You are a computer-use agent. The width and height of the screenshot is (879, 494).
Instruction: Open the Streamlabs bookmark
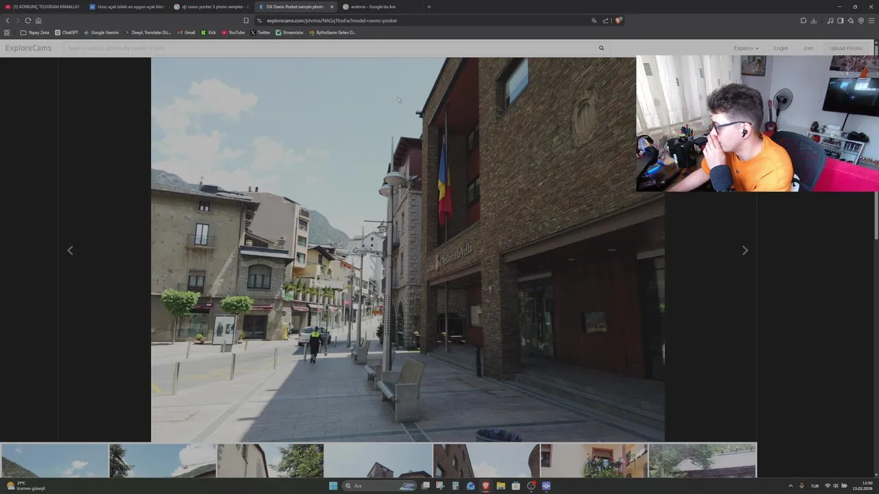pos(289,32)
